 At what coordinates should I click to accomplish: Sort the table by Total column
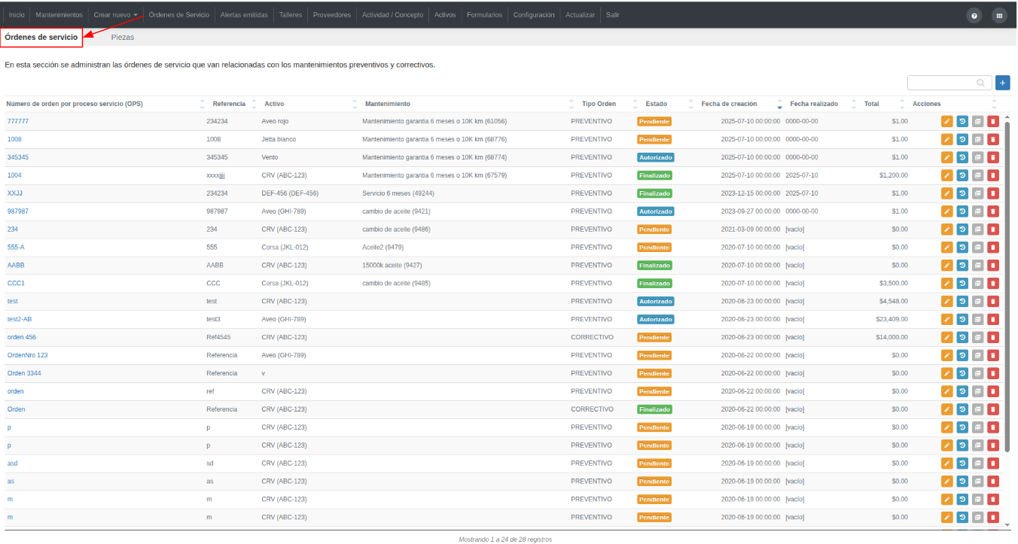(871, 104)
